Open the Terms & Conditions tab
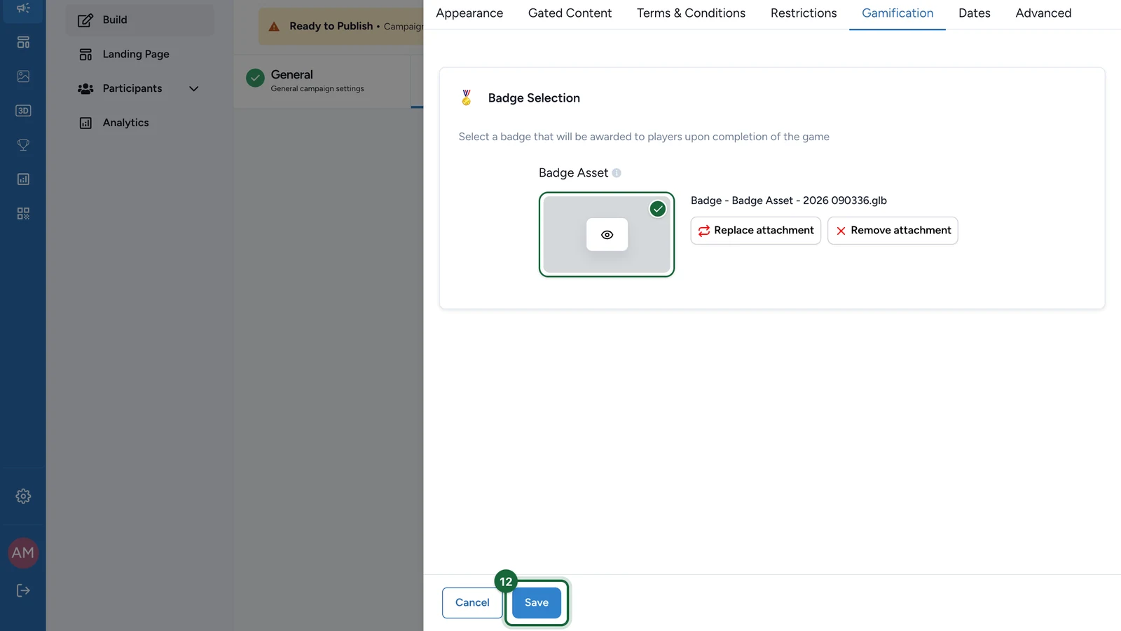1121x631 pixels. click(x=691, y=13)
